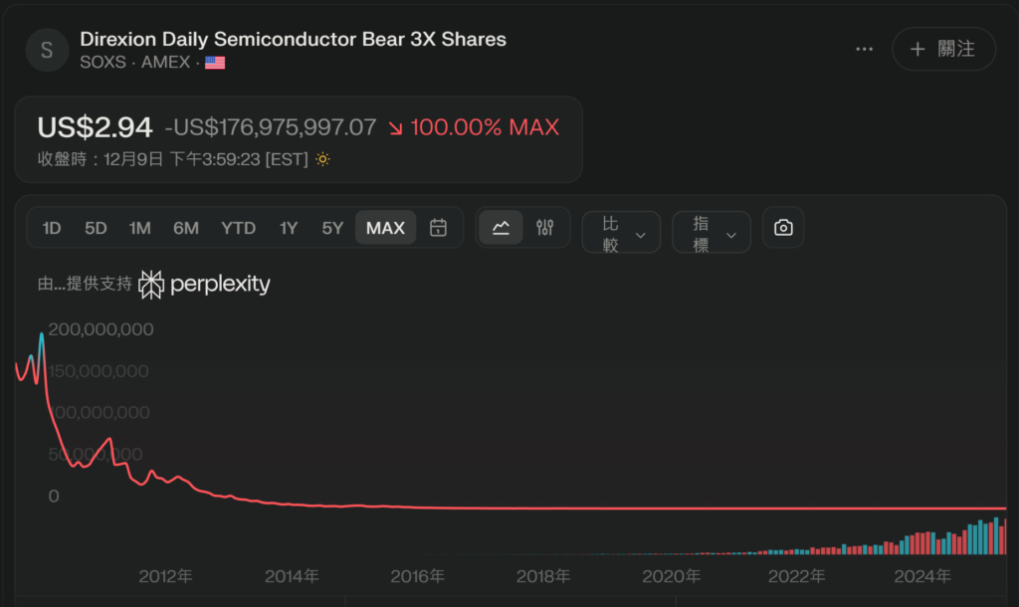The image size is (1019, 607).
Task: Select the 1D time range tab
Action: click(52, 228)
